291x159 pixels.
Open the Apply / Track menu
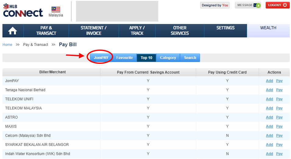coord(137,31)
